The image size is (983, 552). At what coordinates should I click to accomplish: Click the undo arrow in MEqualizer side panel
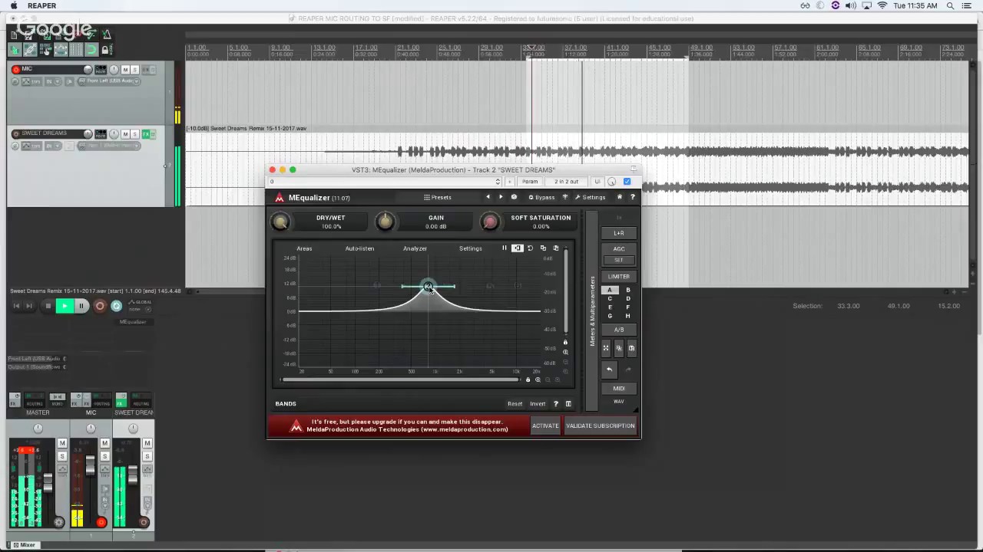coord(609,370)
